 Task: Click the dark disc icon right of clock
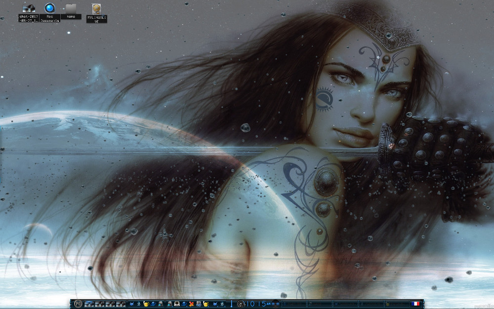coord(275,304)
